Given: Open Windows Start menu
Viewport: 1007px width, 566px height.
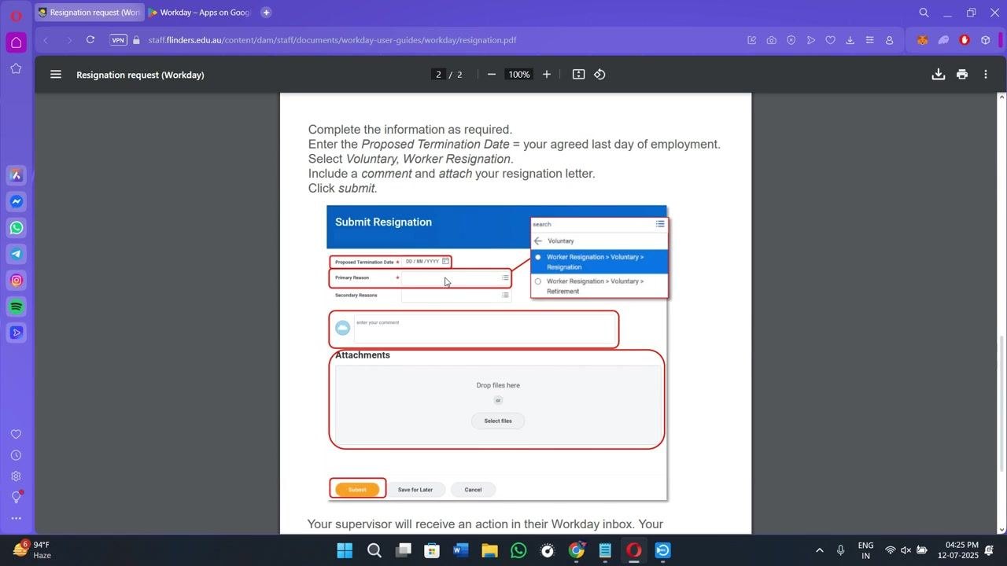Looking at the screenshot, I should tap(345, 550).
